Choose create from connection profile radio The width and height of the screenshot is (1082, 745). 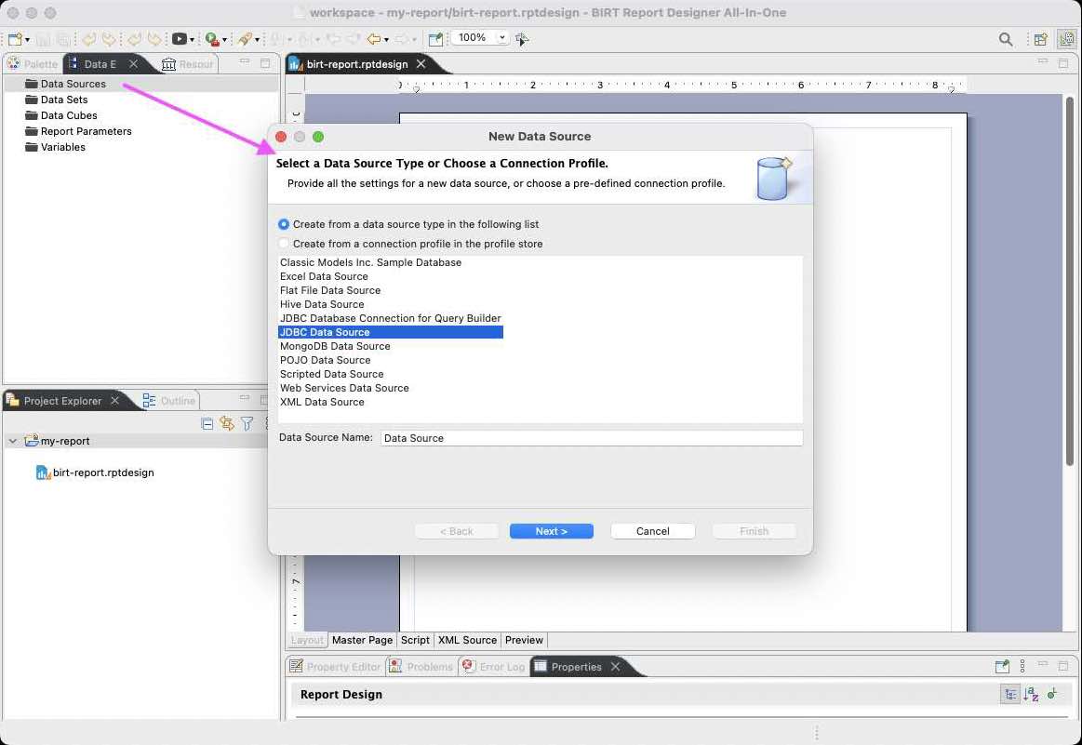284,244
